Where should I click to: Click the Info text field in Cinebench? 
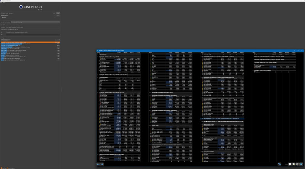(x=33, y=35)
